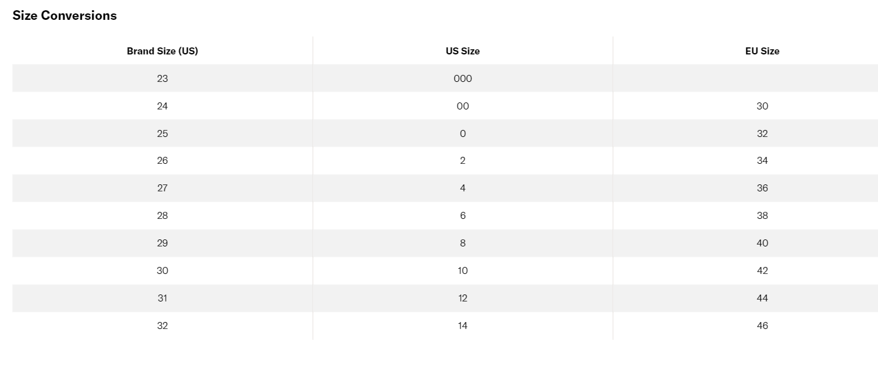Click the 31 cell in Brand Size column

(163, 298)
